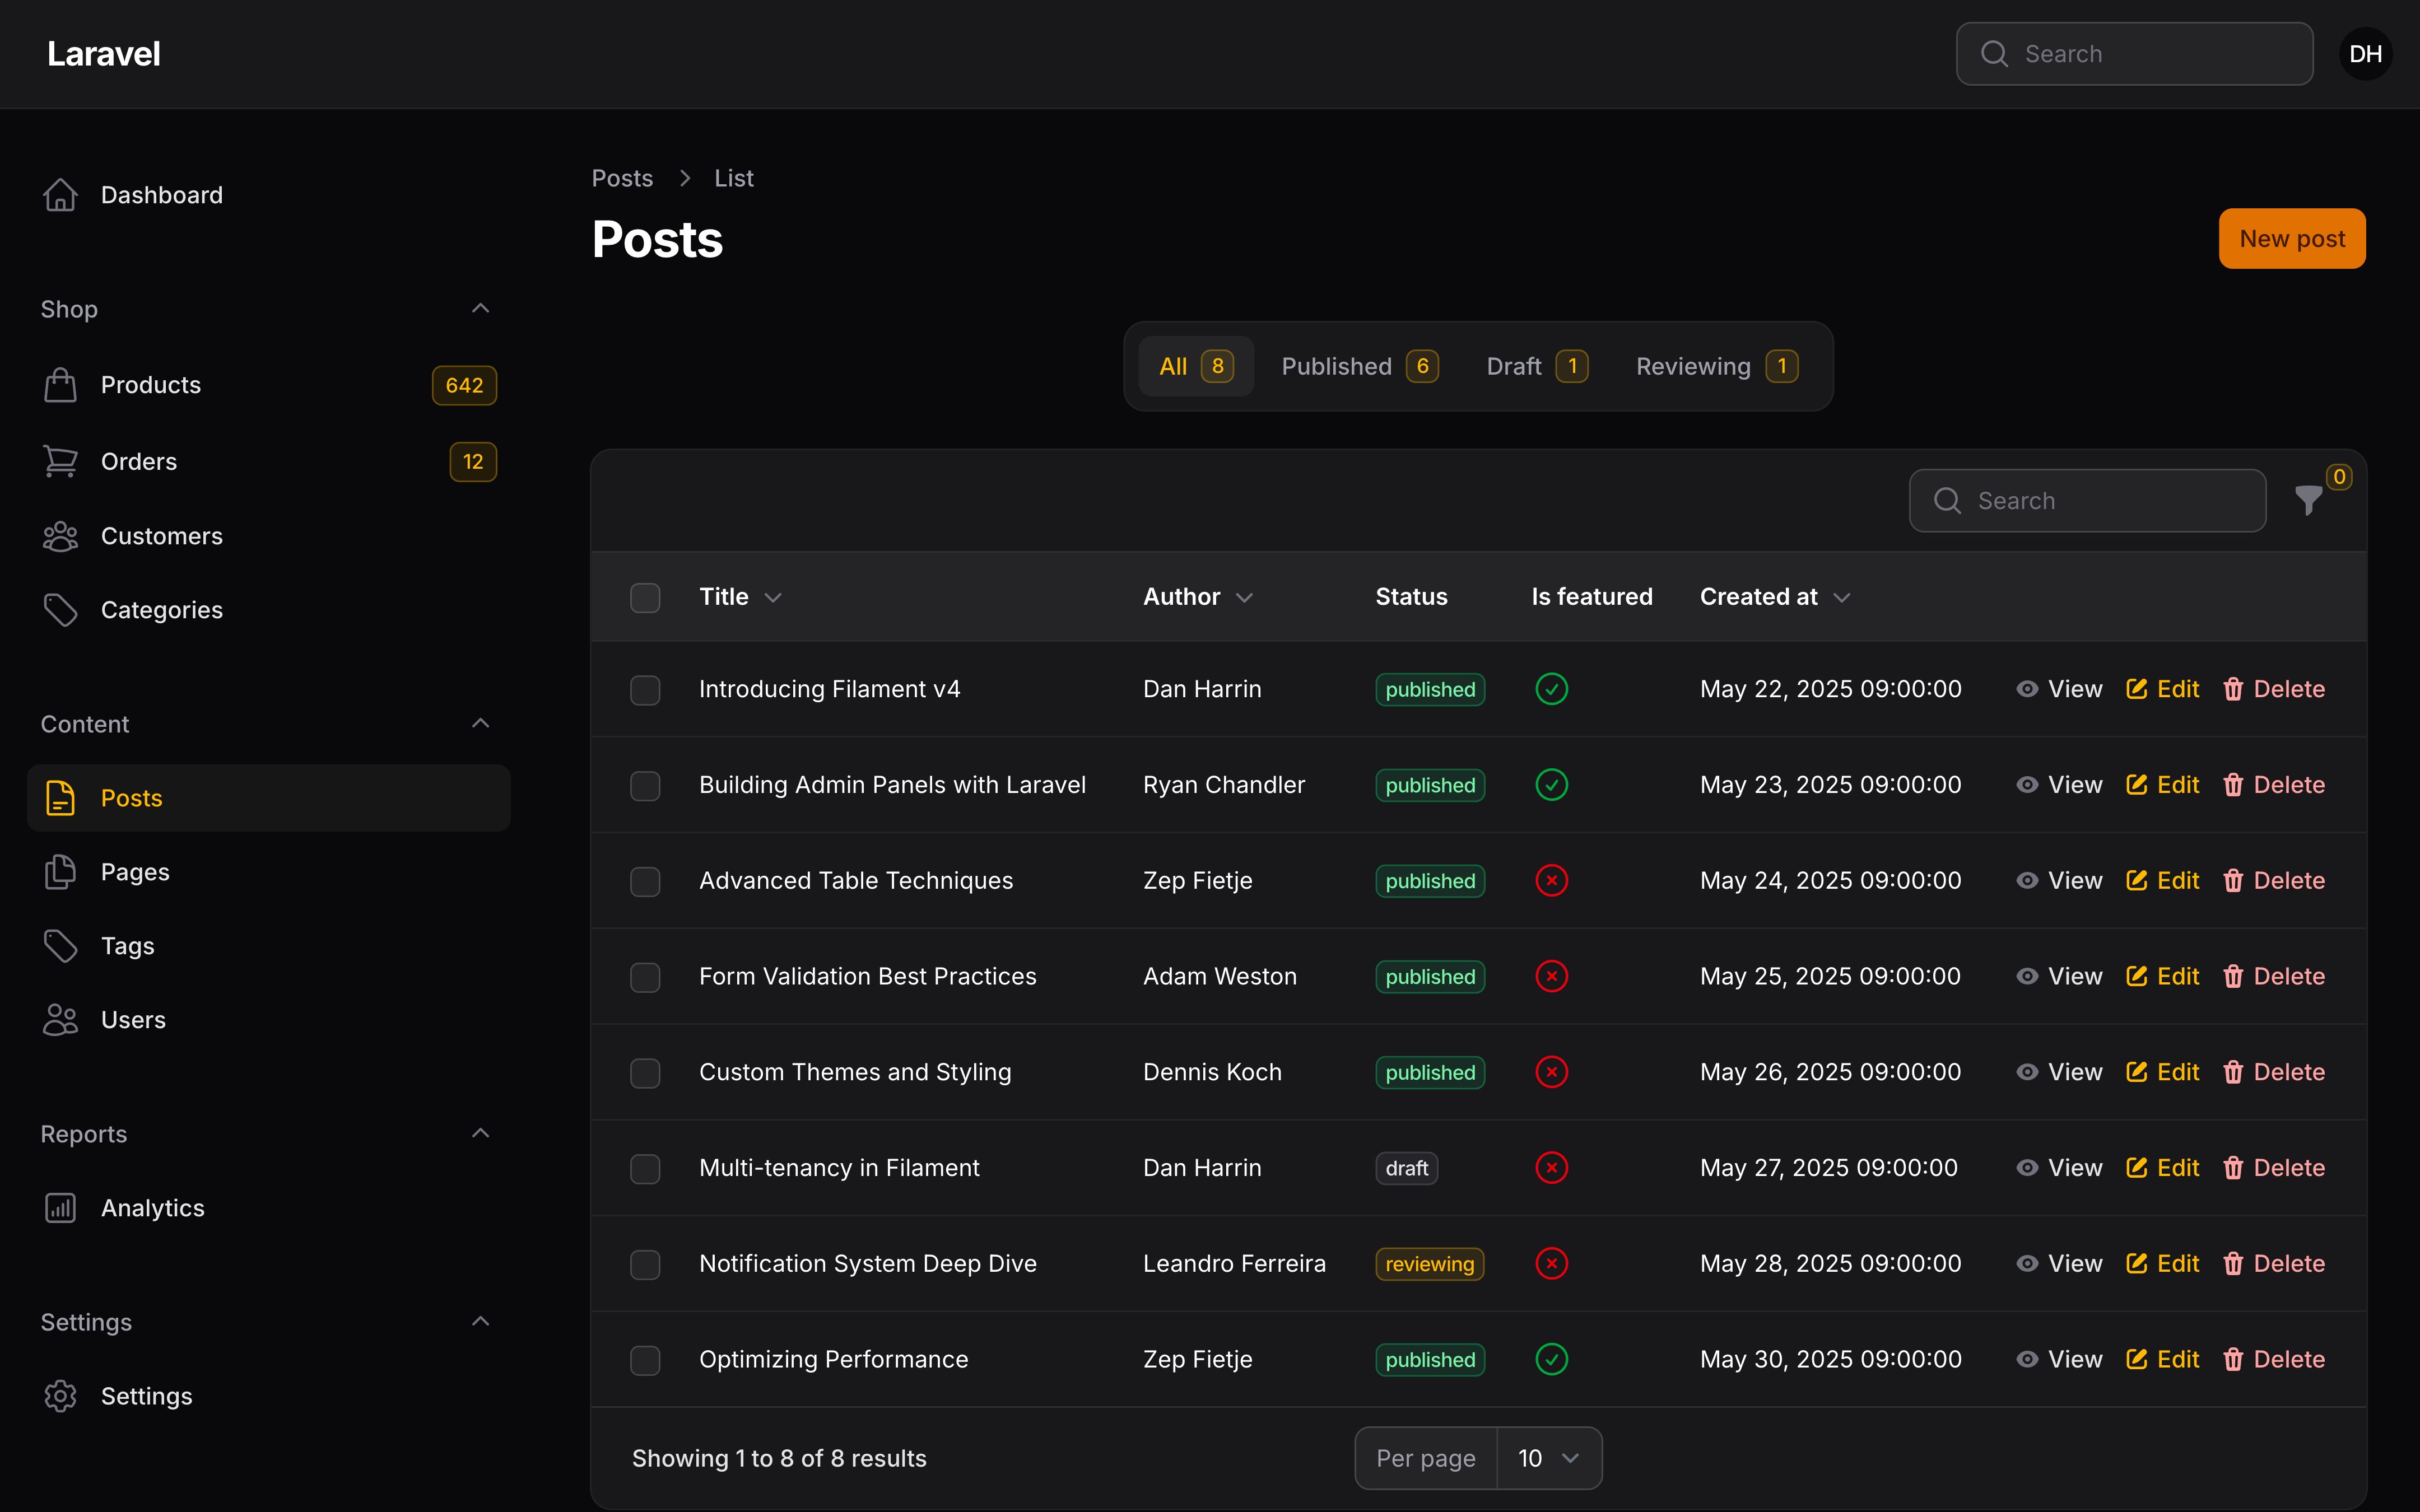Toggle the select-all checkbox in table header
Screen dimensions: 2420x1512
pyautogui.click(x=645, y=597)
